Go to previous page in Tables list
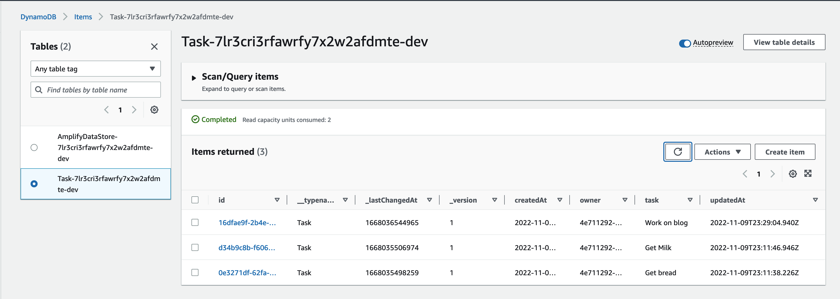Viewport: 840px width, 299px height. (106, 110)
